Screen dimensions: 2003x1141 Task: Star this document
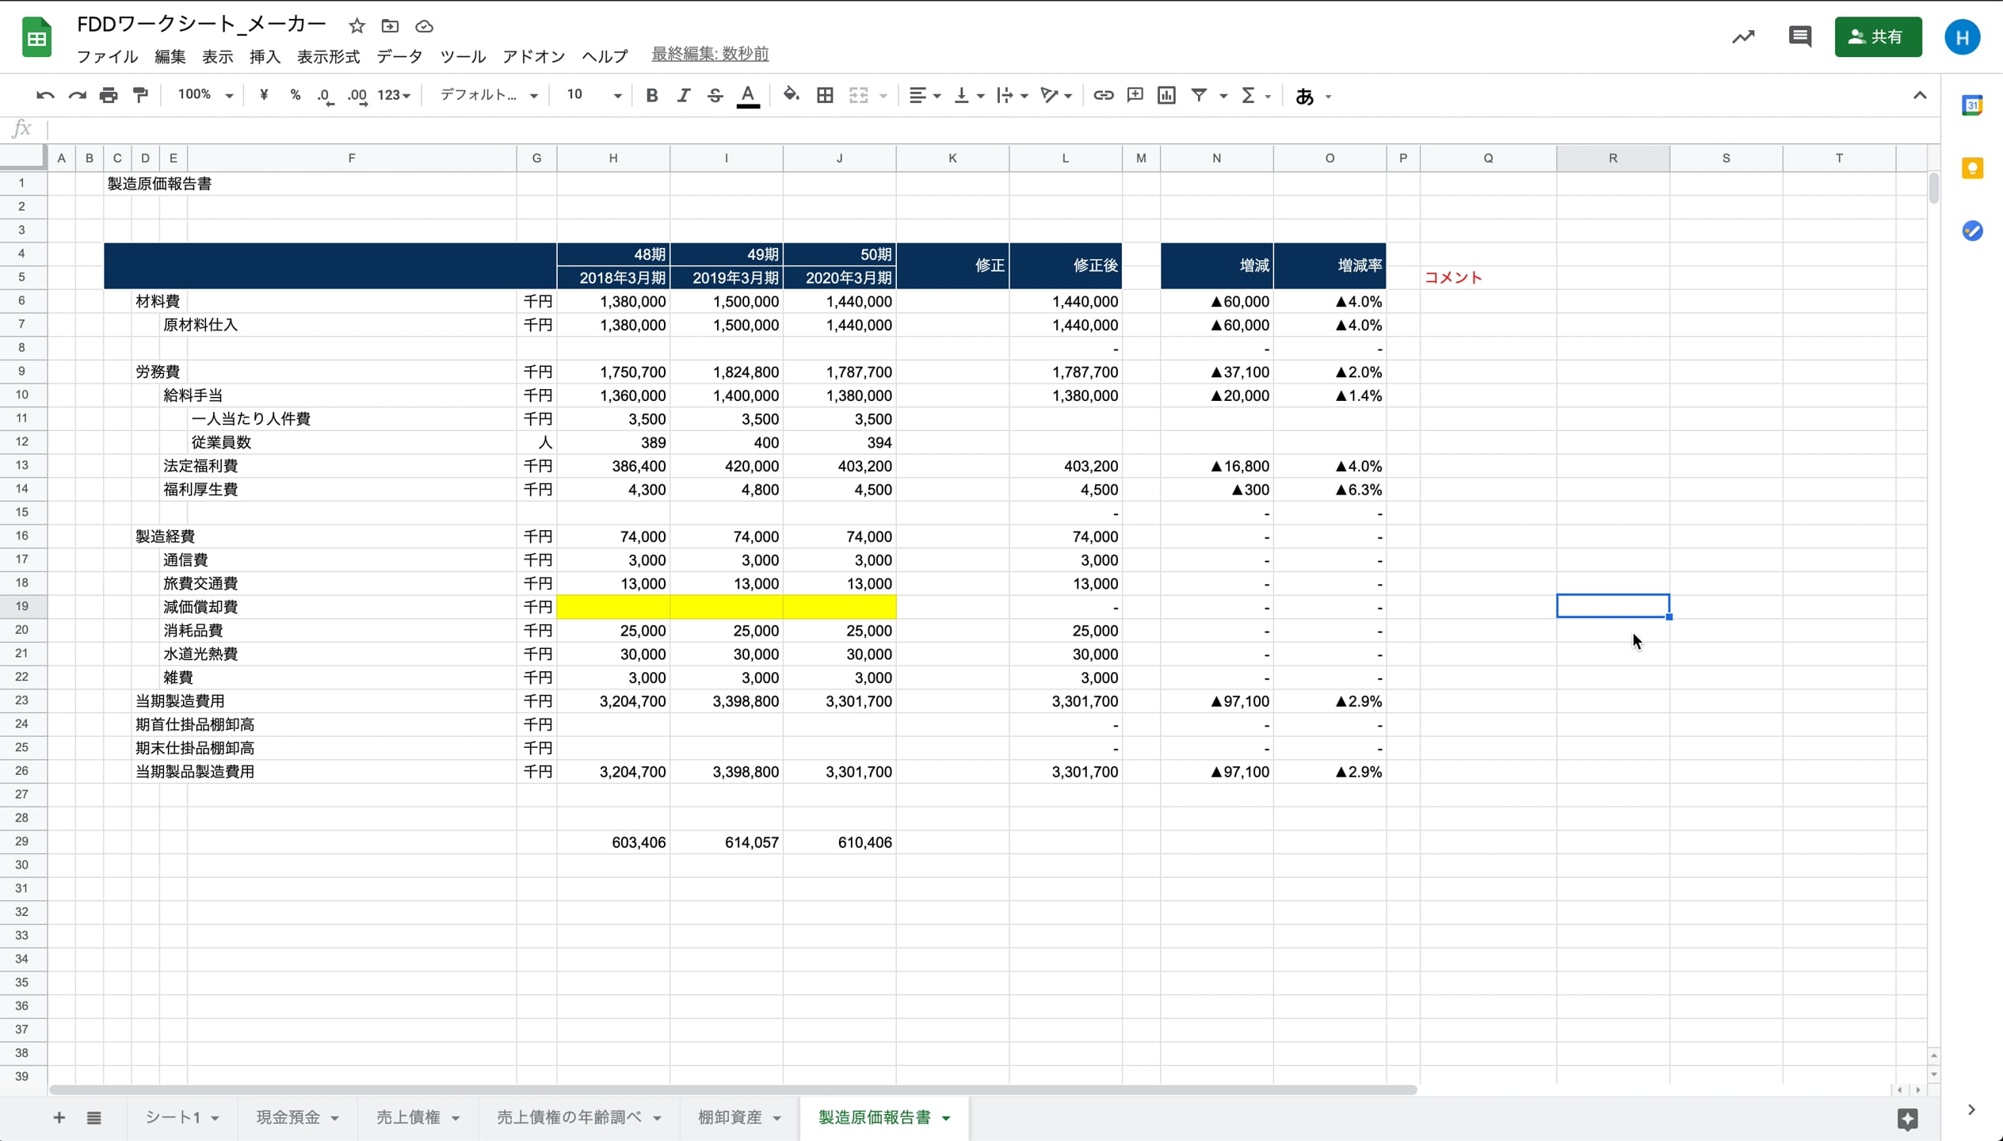(357, 26)
